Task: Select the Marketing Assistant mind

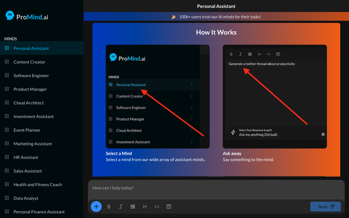Action: point(33,144)
